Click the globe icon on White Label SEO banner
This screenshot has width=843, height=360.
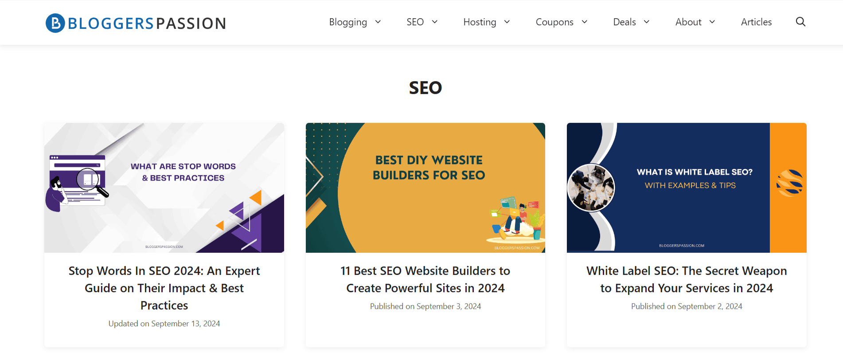tap(791, 182)
